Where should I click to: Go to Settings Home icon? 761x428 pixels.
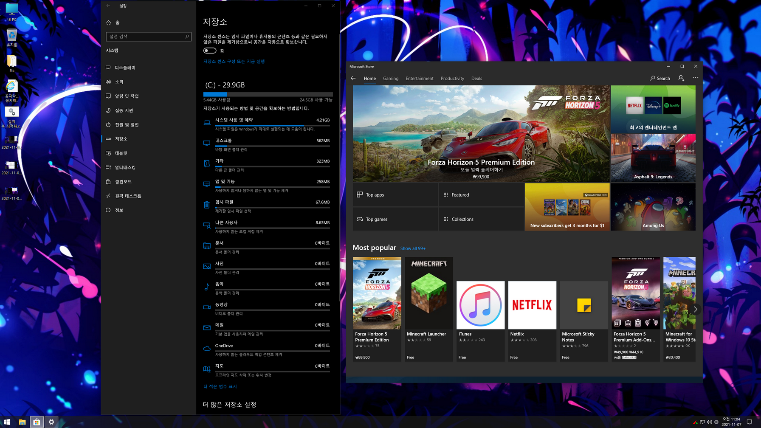[108, 23]
